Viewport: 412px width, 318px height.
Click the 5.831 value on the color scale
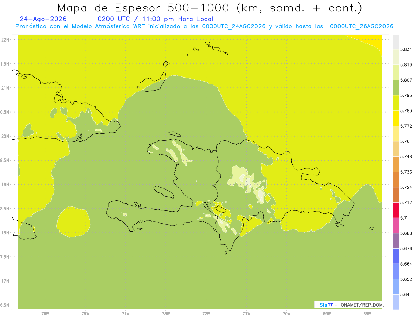pos(406,49)
